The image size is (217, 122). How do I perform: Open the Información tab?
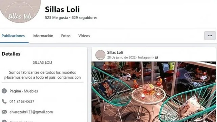coord(43,36)
